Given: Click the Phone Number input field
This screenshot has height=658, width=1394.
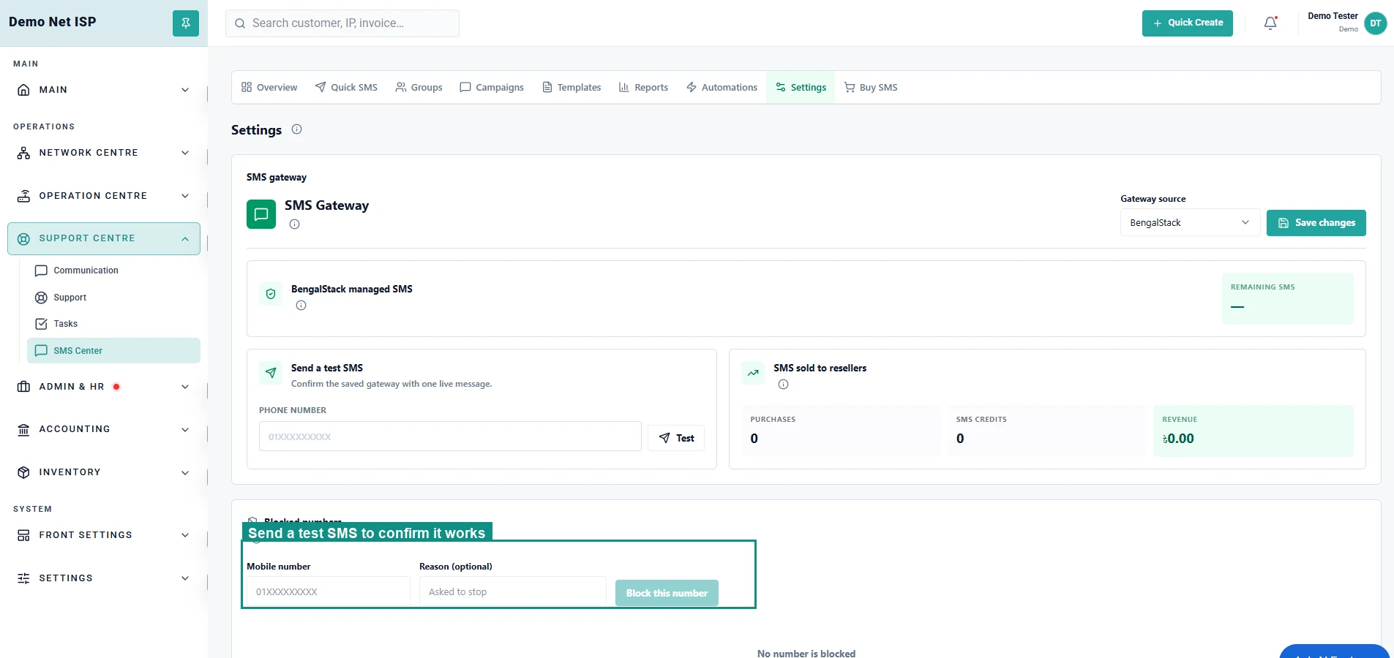Looking at the screenshot, I should click(450, 436).
